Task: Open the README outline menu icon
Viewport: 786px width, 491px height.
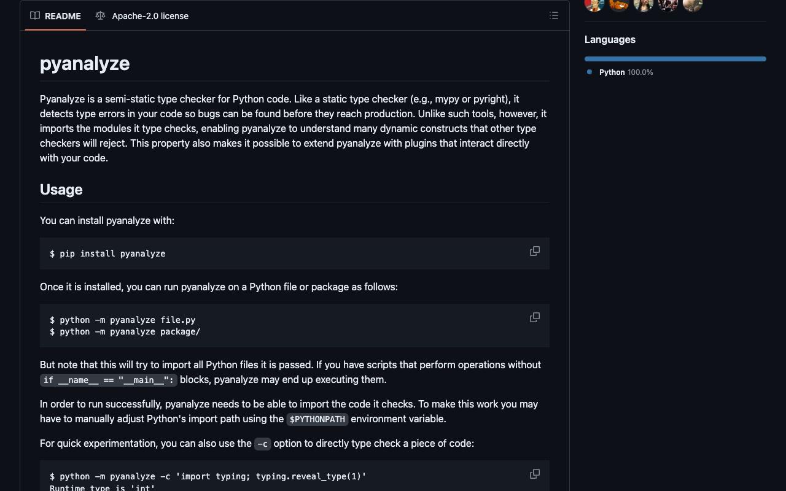Action: (554, 16)
